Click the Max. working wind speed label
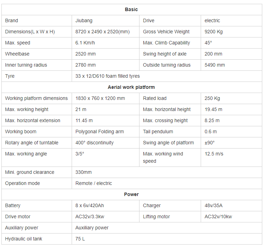This screenshot has width=264, height=246. [163, 157]
